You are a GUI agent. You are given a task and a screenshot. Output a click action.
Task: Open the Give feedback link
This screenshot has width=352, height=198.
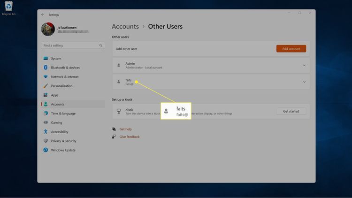click(129, 137)
